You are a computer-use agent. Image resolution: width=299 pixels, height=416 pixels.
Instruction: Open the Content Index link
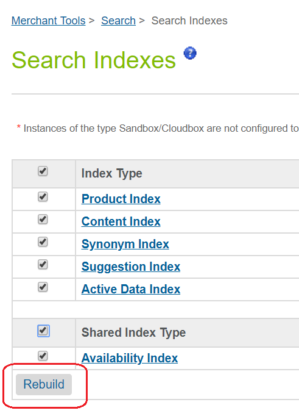point(121,221)
